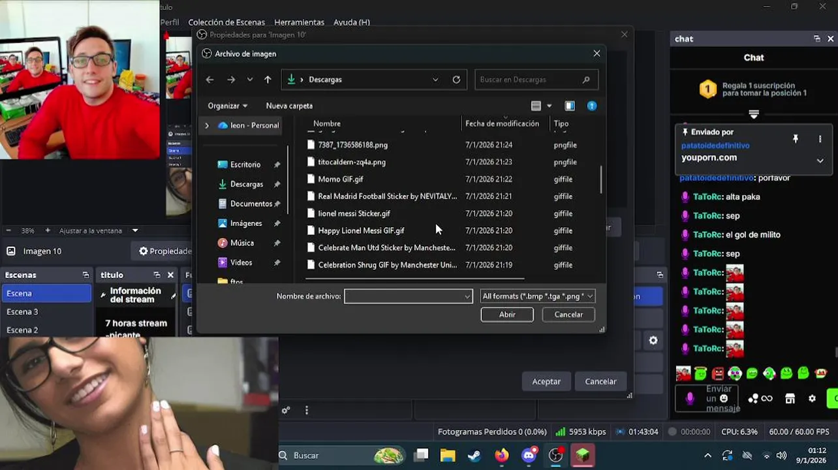Toggle the preview pane icon
Image resolution: width=838 pixels, height=470 pixels.
coord(570,106)
